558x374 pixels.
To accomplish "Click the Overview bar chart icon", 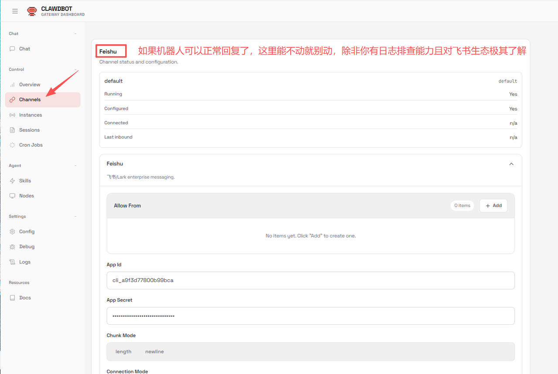I will tap(12, 85).
